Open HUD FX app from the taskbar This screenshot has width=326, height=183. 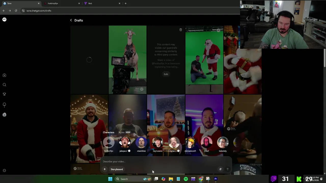click(x=193, y=179)
